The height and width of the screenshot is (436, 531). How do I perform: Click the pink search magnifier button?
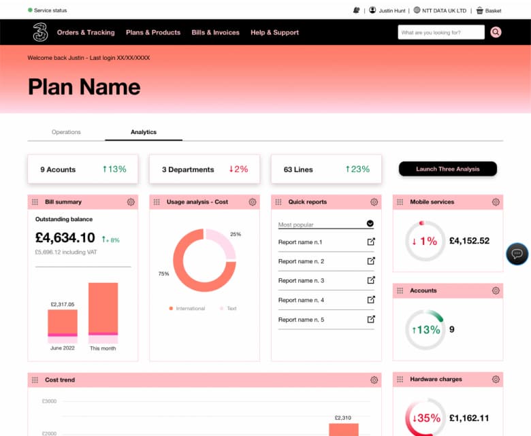tap(496, 32)
